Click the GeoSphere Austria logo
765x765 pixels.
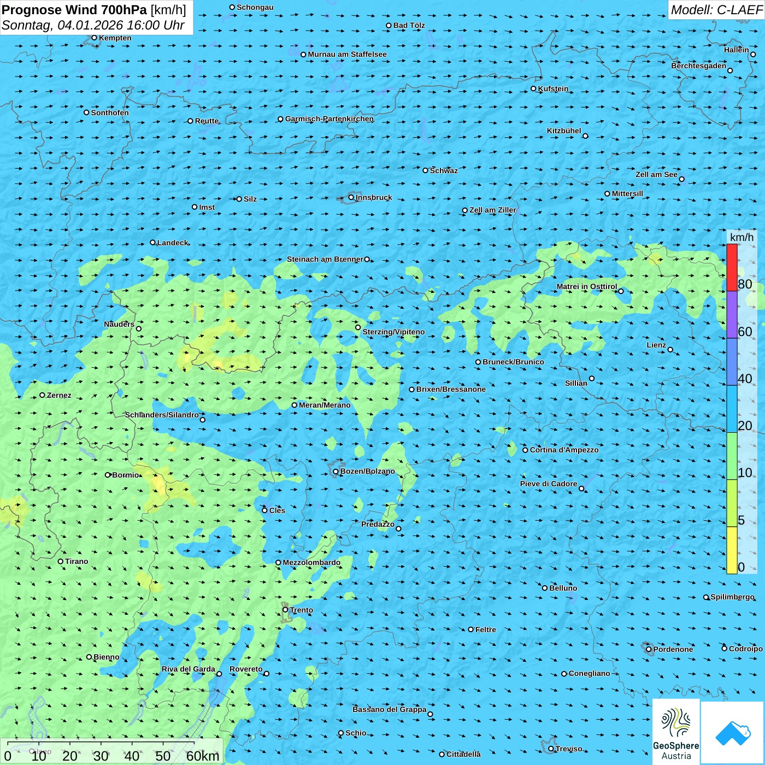(x=676, y=731)
